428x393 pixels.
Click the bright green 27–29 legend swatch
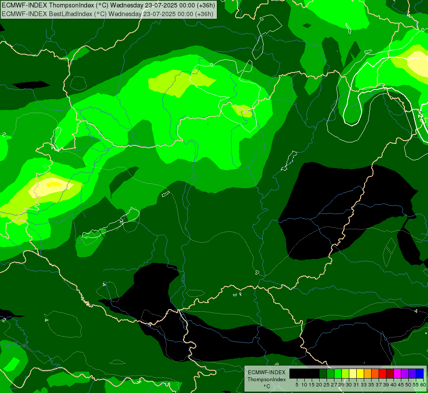[x=338, y=373]
